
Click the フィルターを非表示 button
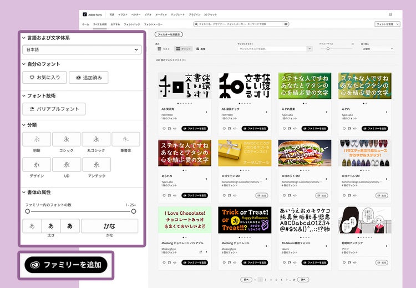pyautogui.click(x=169, y=34)
